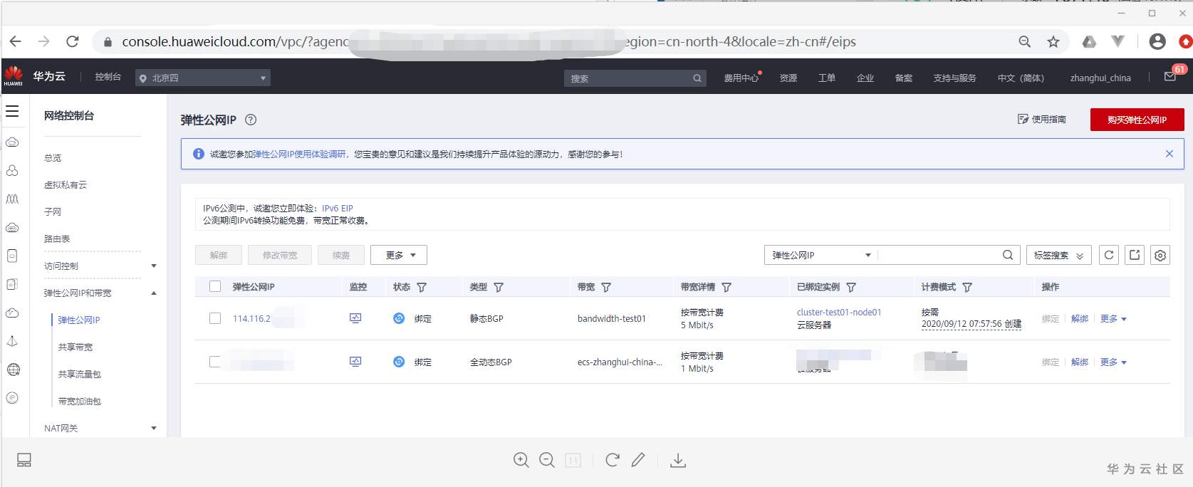Open 子网 in the sidebar
Viewport: 1193px width, 487px height.
click(x=53, y=211)
